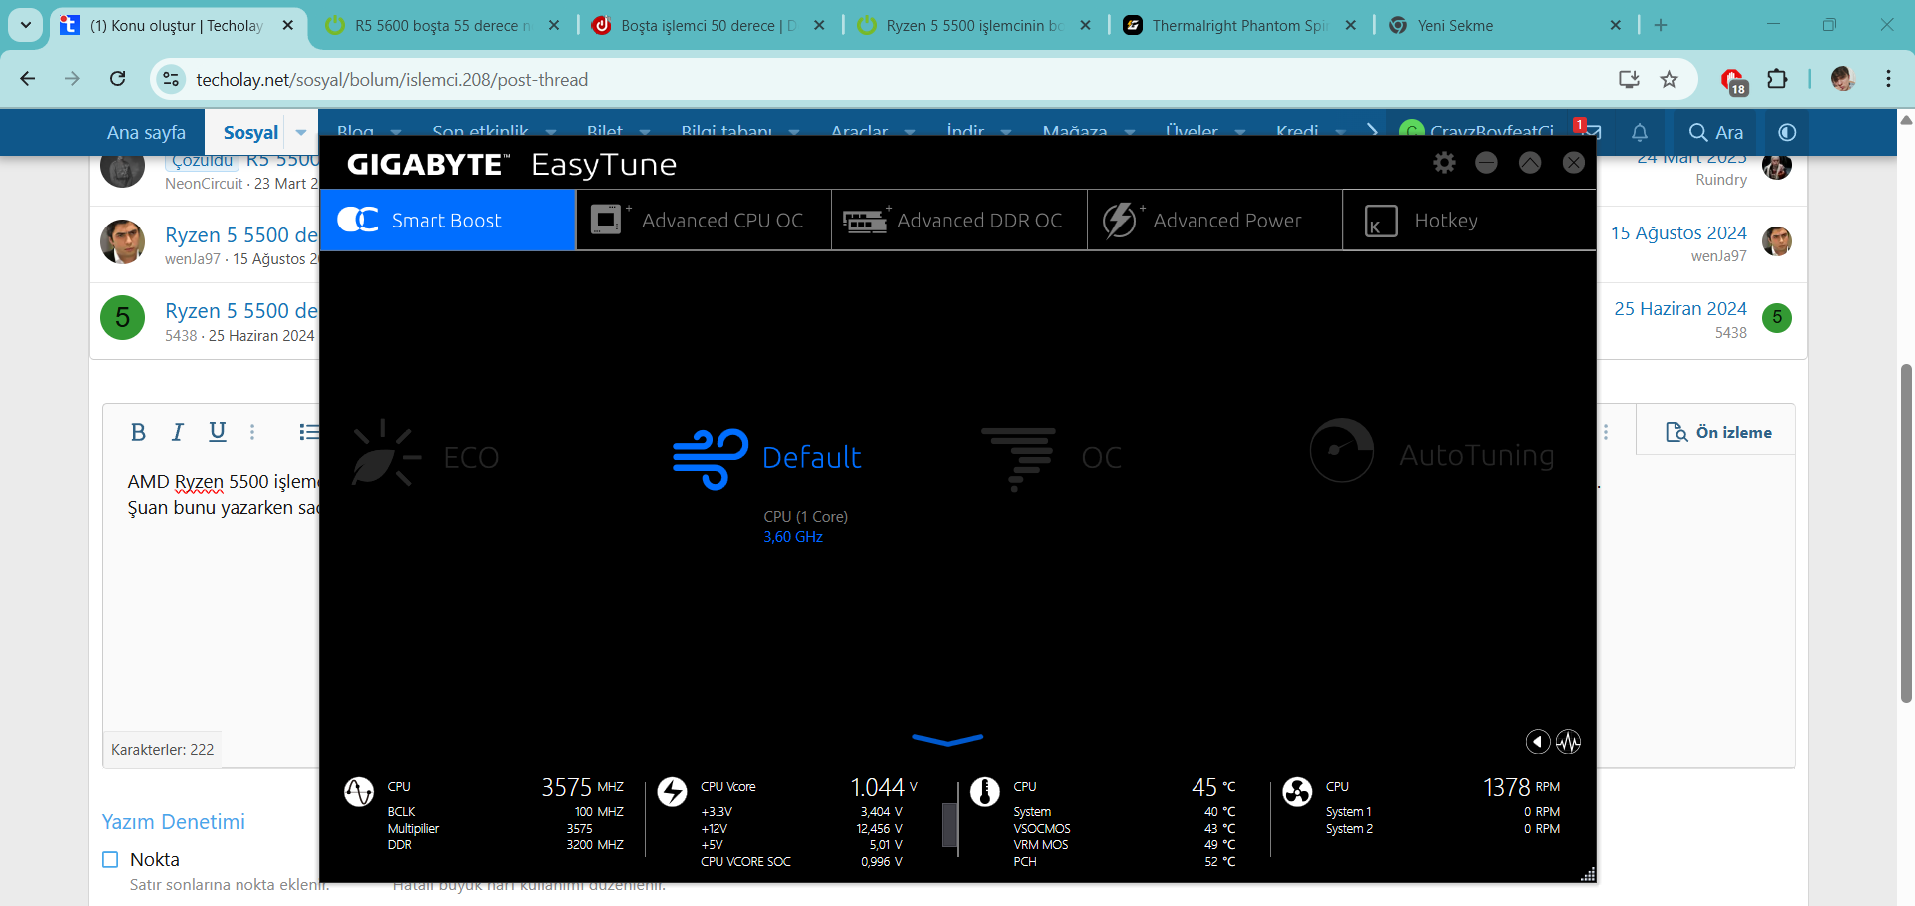Open the Advanced CPU OC tab
The image size is (1915, 906).
coord(704,220)
